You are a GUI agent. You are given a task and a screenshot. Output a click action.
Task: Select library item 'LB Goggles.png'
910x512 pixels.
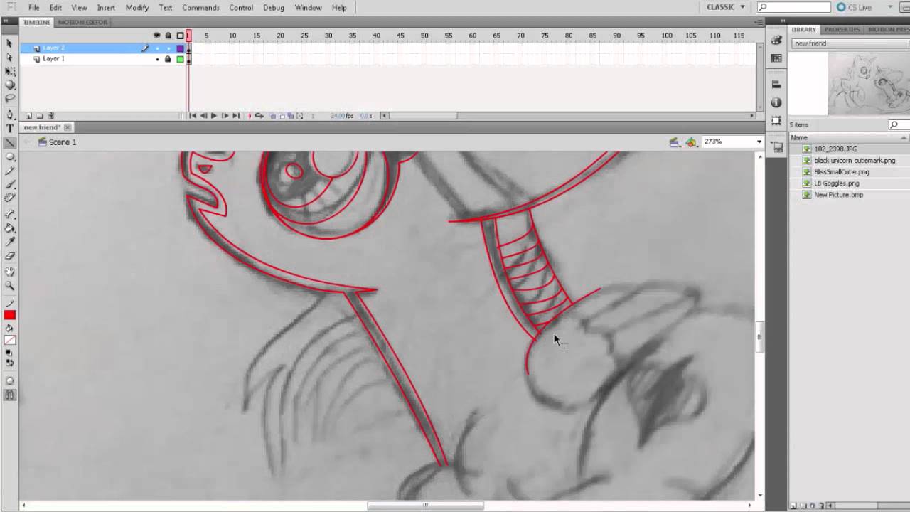tap(836, 183)
